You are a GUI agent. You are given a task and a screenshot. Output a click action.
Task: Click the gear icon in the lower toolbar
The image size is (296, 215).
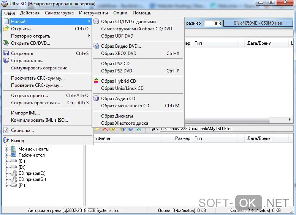(x=131, y=129)
